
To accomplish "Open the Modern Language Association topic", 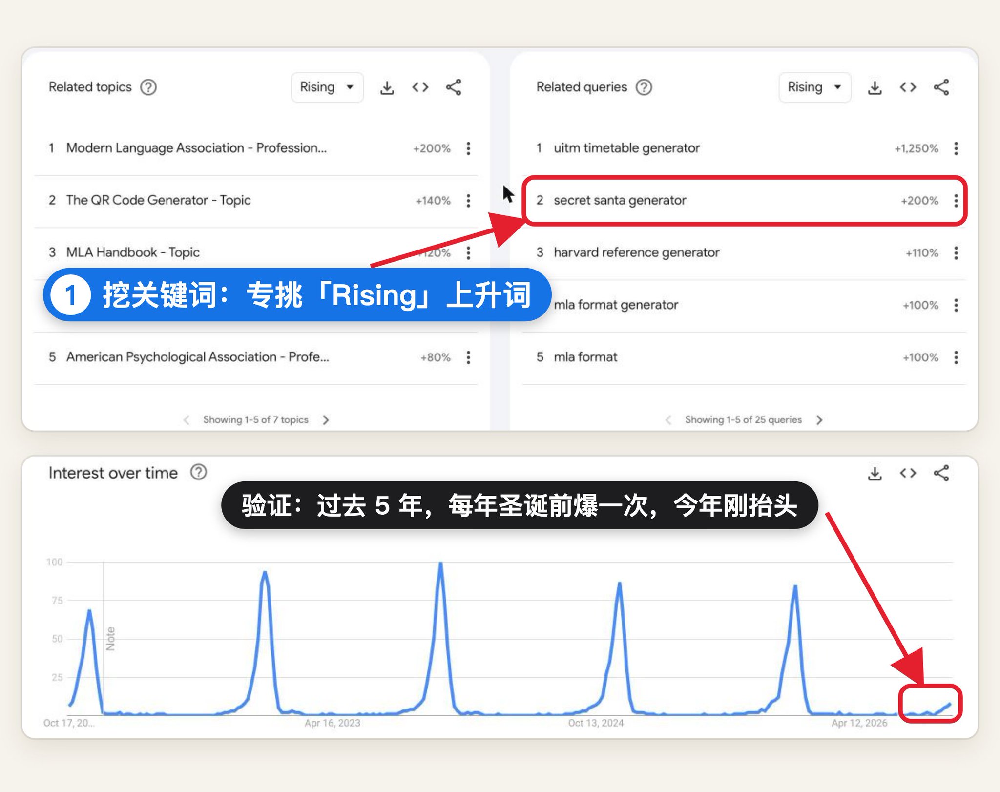I will pos(196,148).
